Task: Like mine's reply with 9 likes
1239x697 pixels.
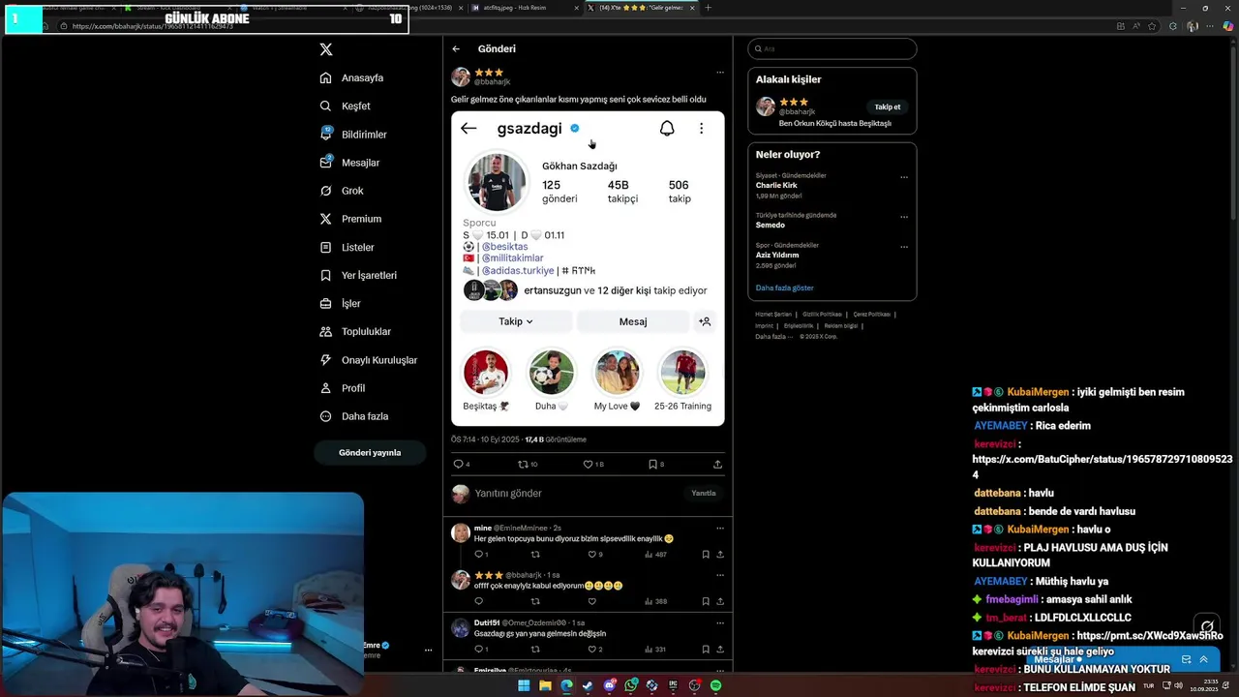Action: coord(595,555)
